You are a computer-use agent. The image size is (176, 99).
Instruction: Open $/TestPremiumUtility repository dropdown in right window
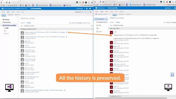[x=108, y=14]
